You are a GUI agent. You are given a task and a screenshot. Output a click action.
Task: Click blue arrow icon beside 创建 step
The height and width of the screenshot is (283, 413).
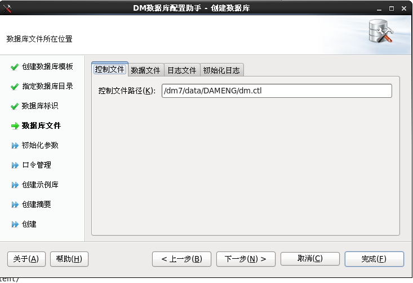(15, 224)
